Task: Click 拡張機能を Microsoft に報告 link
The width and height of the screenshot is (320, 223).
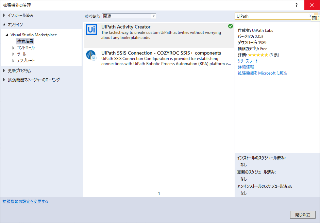Action: coord(263,73)
